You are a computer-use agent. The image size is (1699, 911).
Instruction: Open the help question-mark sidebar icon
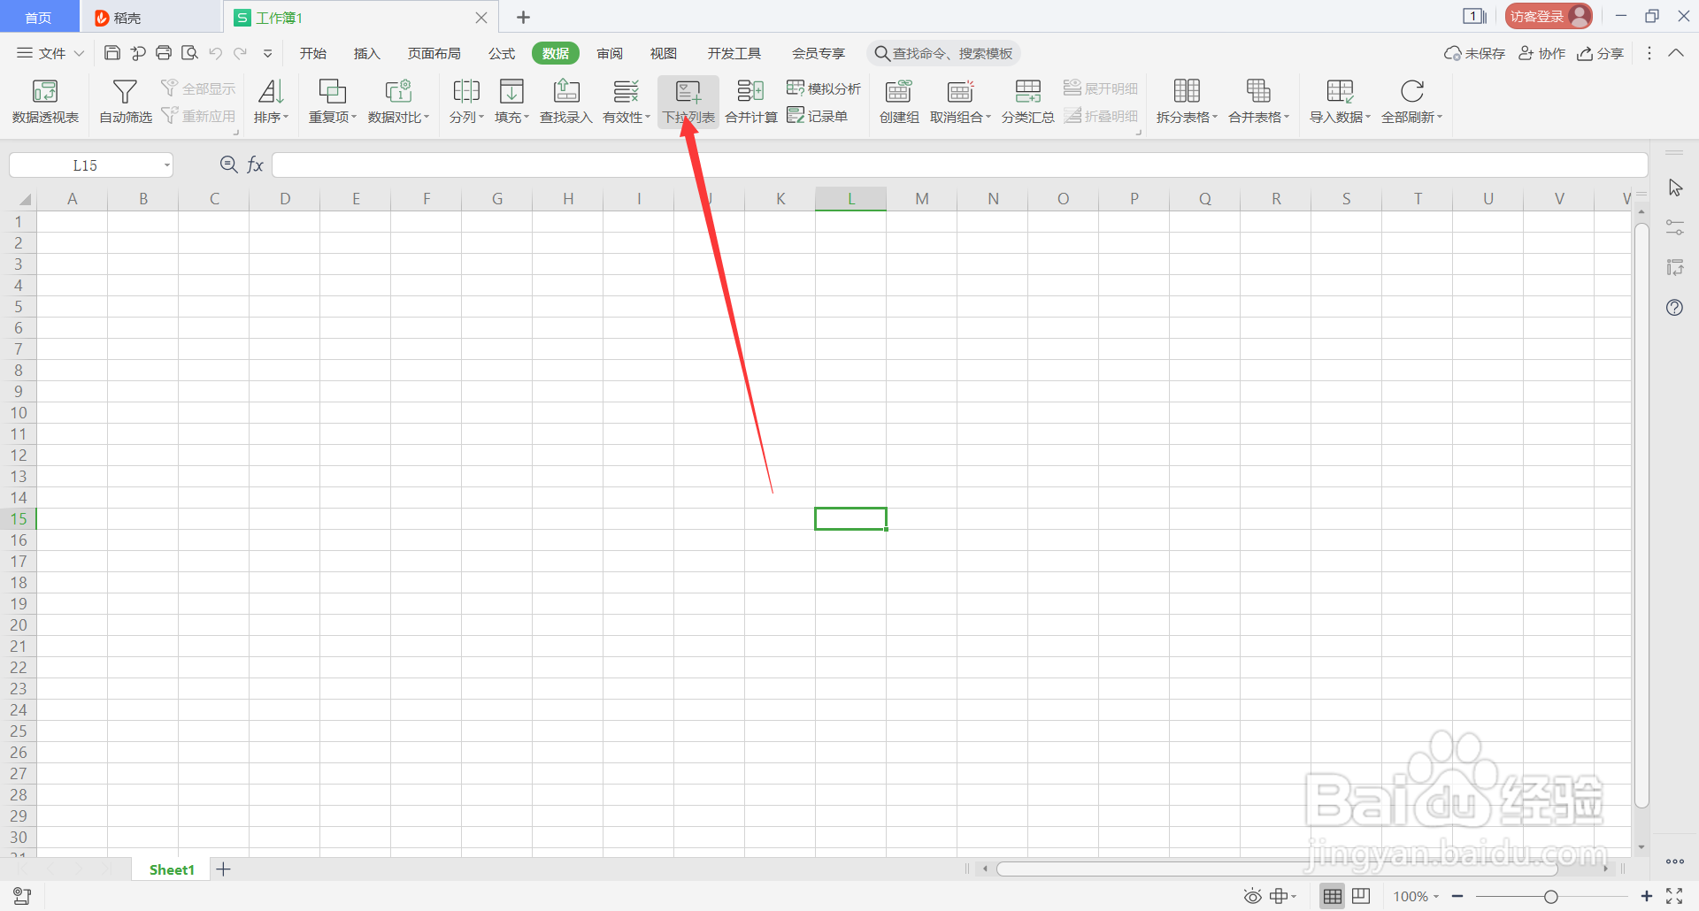click(x=1674, y=308)
